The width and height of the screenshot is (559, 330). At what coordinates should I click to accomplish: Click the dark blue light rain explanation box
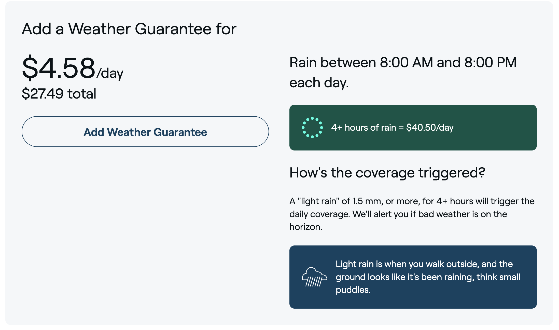pyautogui.click(x=413, y=277)
